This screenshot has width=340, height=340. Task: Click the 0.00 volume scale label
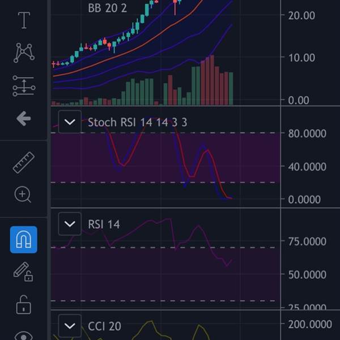pos(299,100)
